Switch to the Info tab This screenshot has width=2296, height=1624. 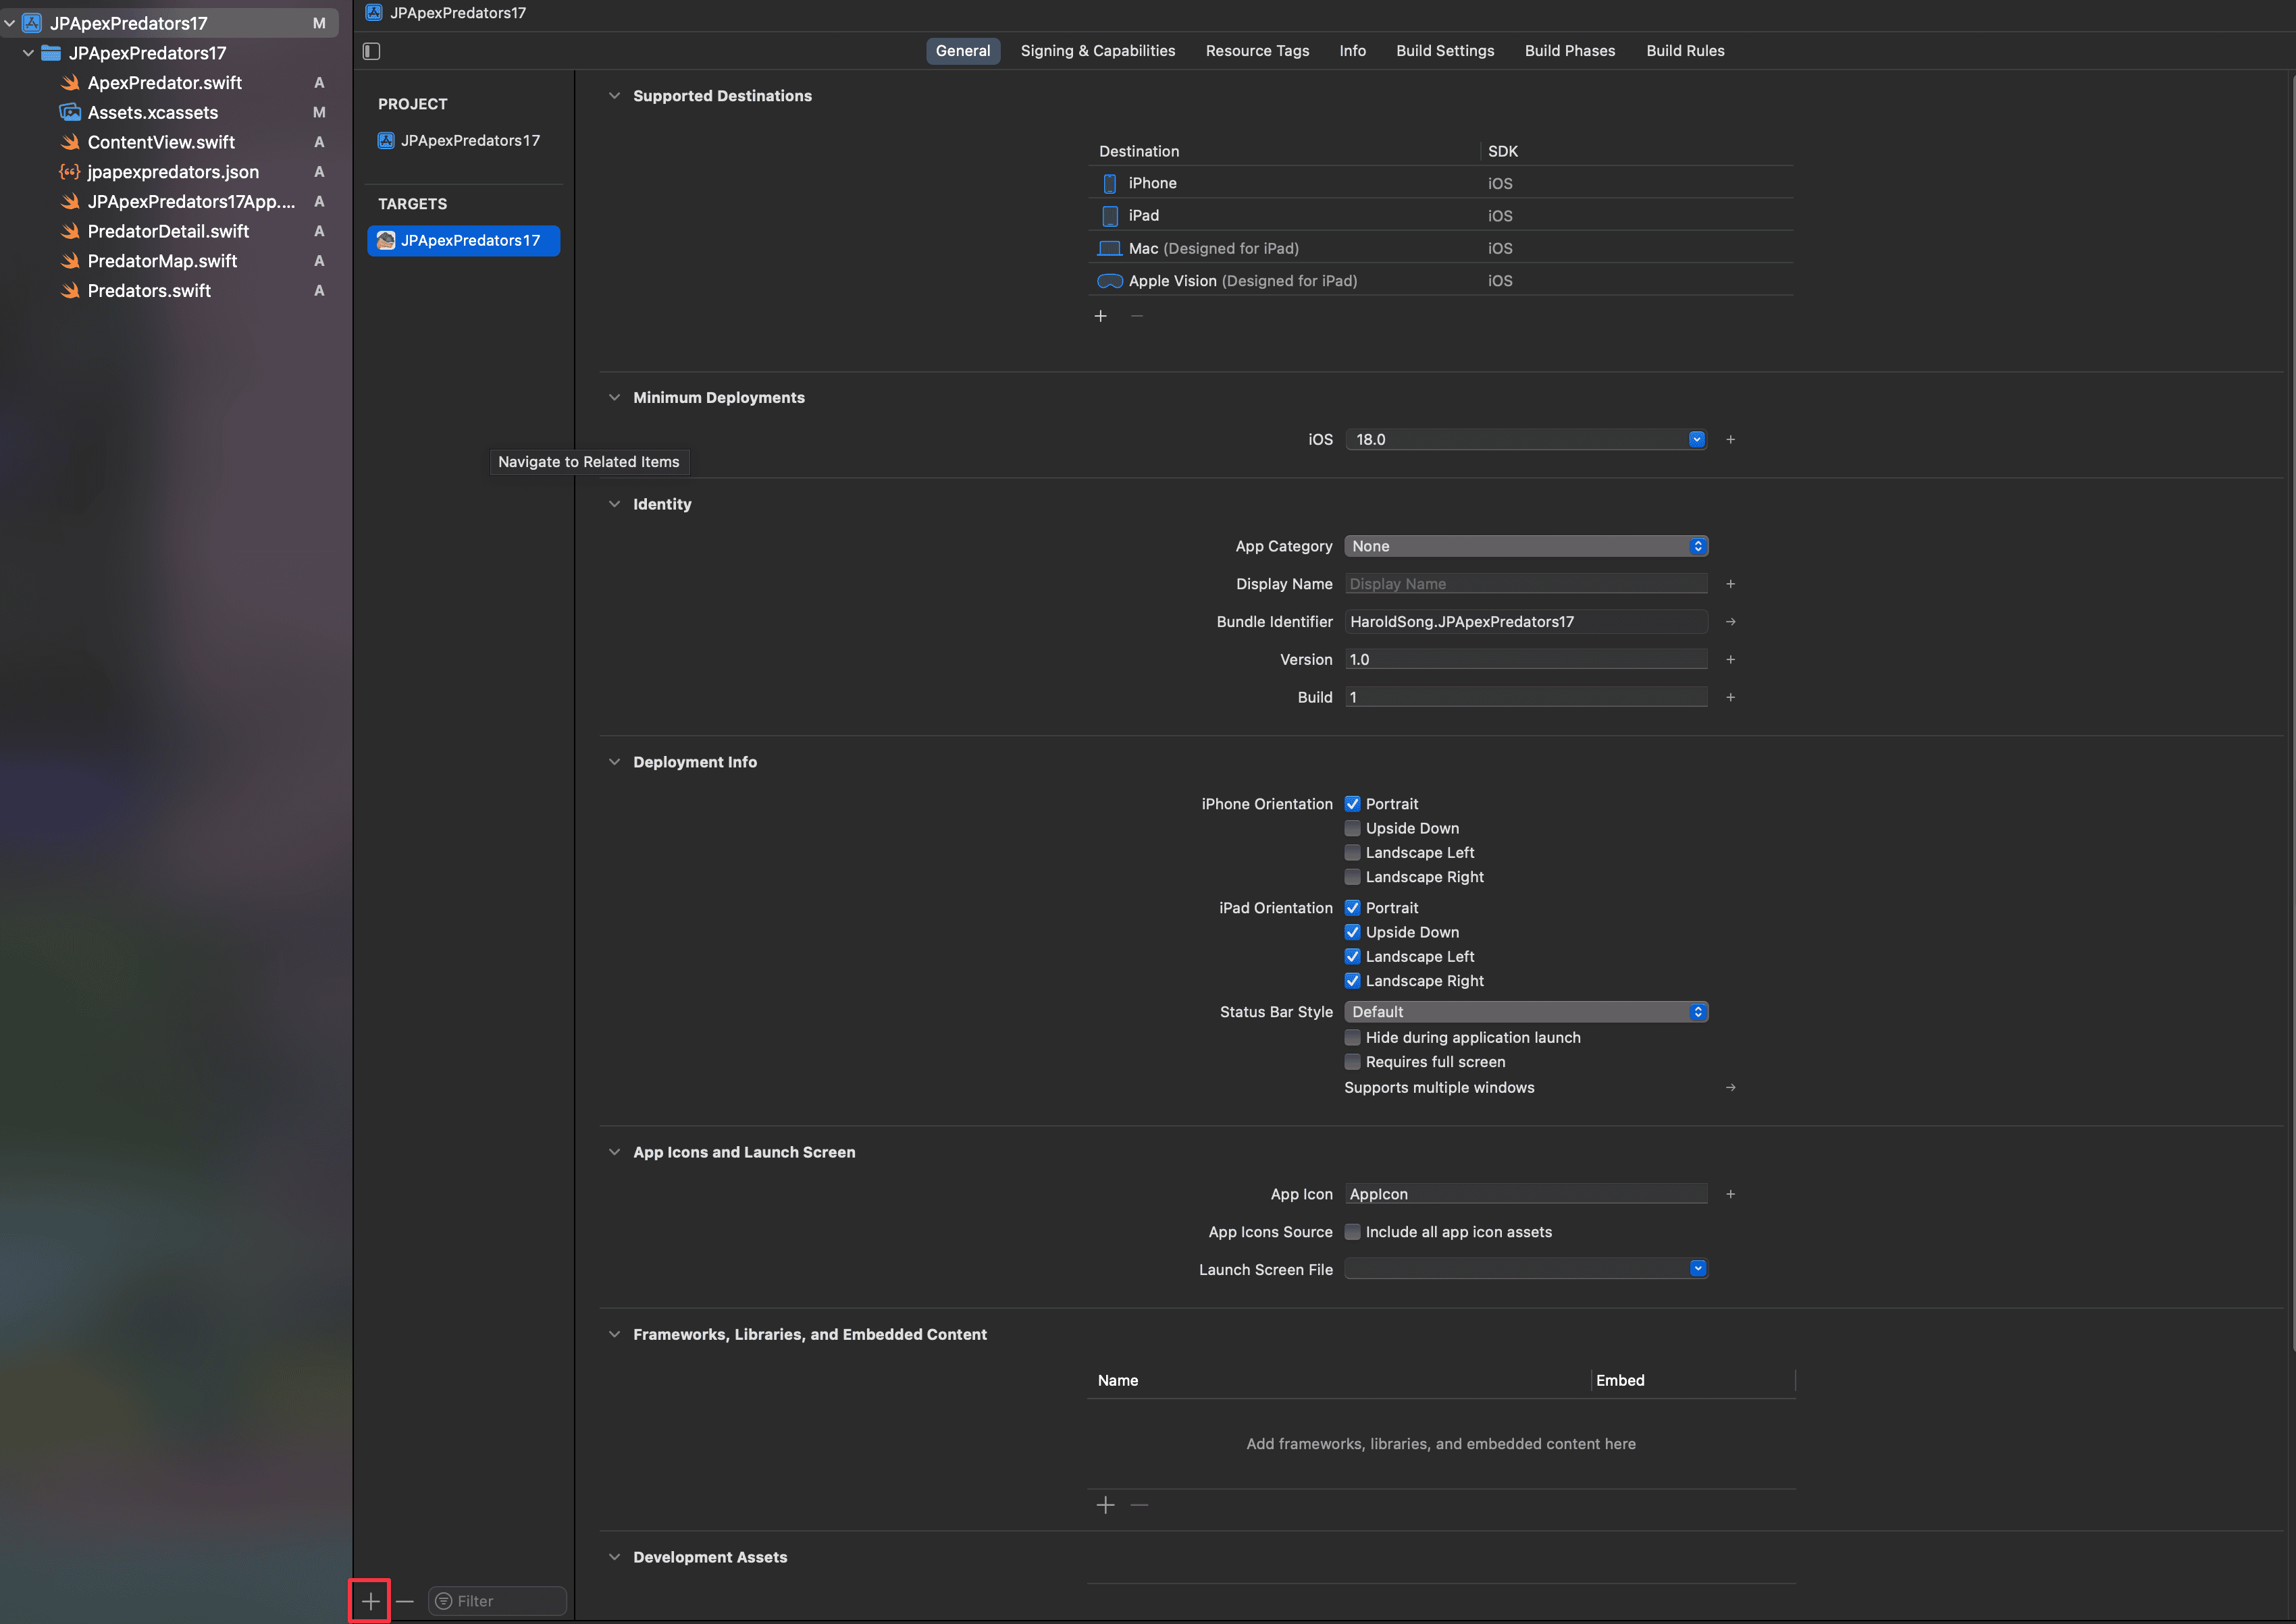click(x=1353, y=51)
